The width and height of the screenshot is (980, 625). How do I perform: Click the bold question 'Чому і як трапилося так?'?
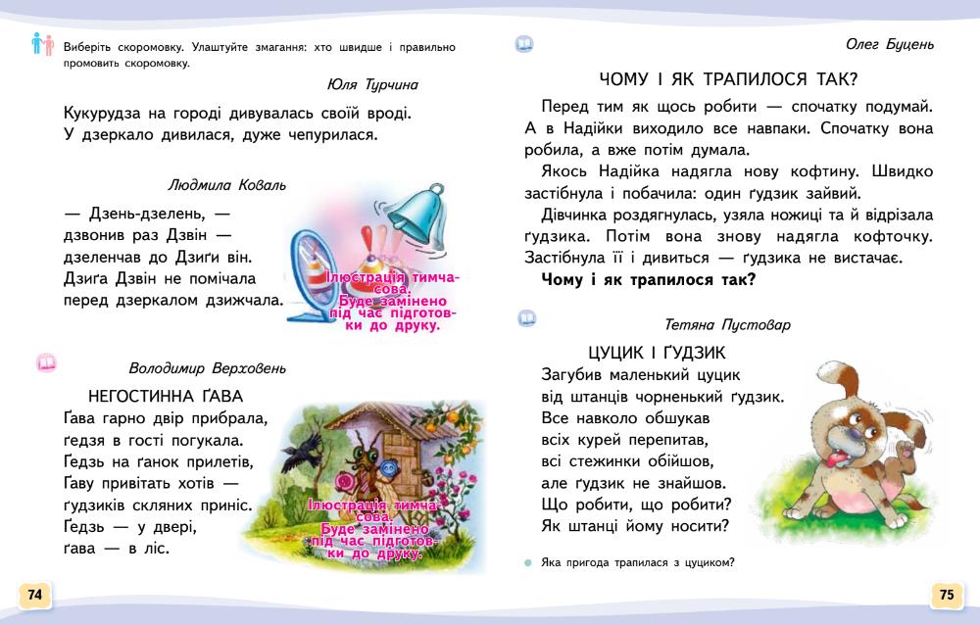coord(648,280)
